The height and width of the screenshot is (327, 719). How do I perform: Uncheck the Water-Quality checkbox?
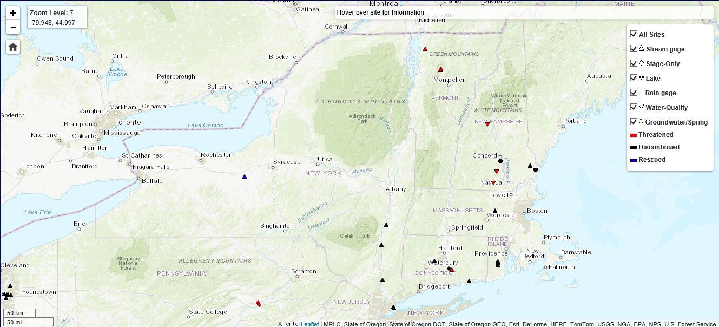634,107
